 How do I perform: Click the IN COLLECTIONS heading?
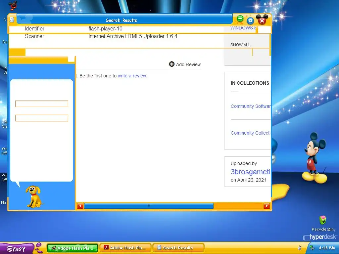click(x=250, y=83)
